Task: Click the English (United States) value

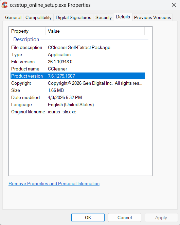Action: pos(71,105)
